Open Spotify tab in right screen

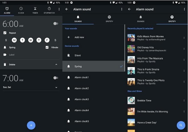(x=172, y=19)
